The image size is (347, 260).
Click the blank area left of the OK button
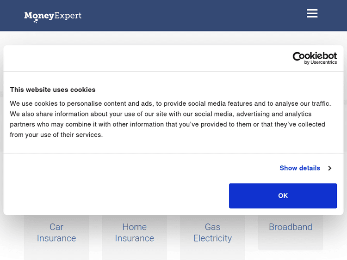116,196
